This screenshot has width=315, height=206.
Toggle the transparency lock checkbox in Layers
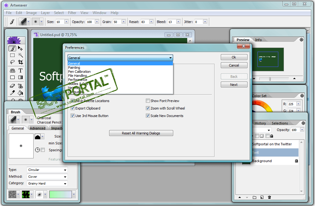[257, 136]
